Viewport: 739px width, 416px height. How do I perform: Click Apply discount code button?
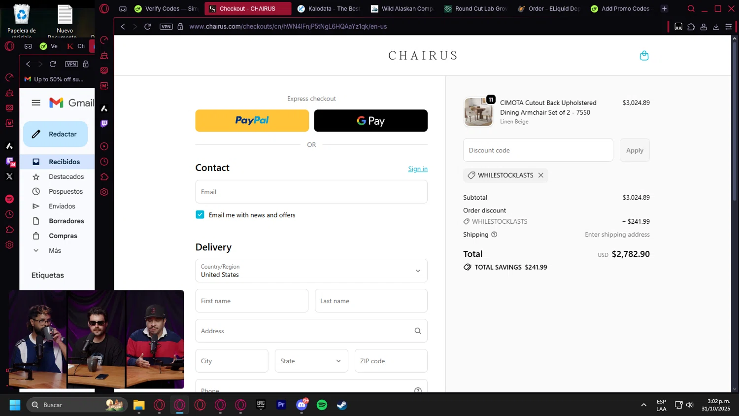(x=635, y=150)
